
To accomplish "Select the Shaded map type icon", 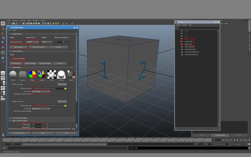I will click(42, 75).
